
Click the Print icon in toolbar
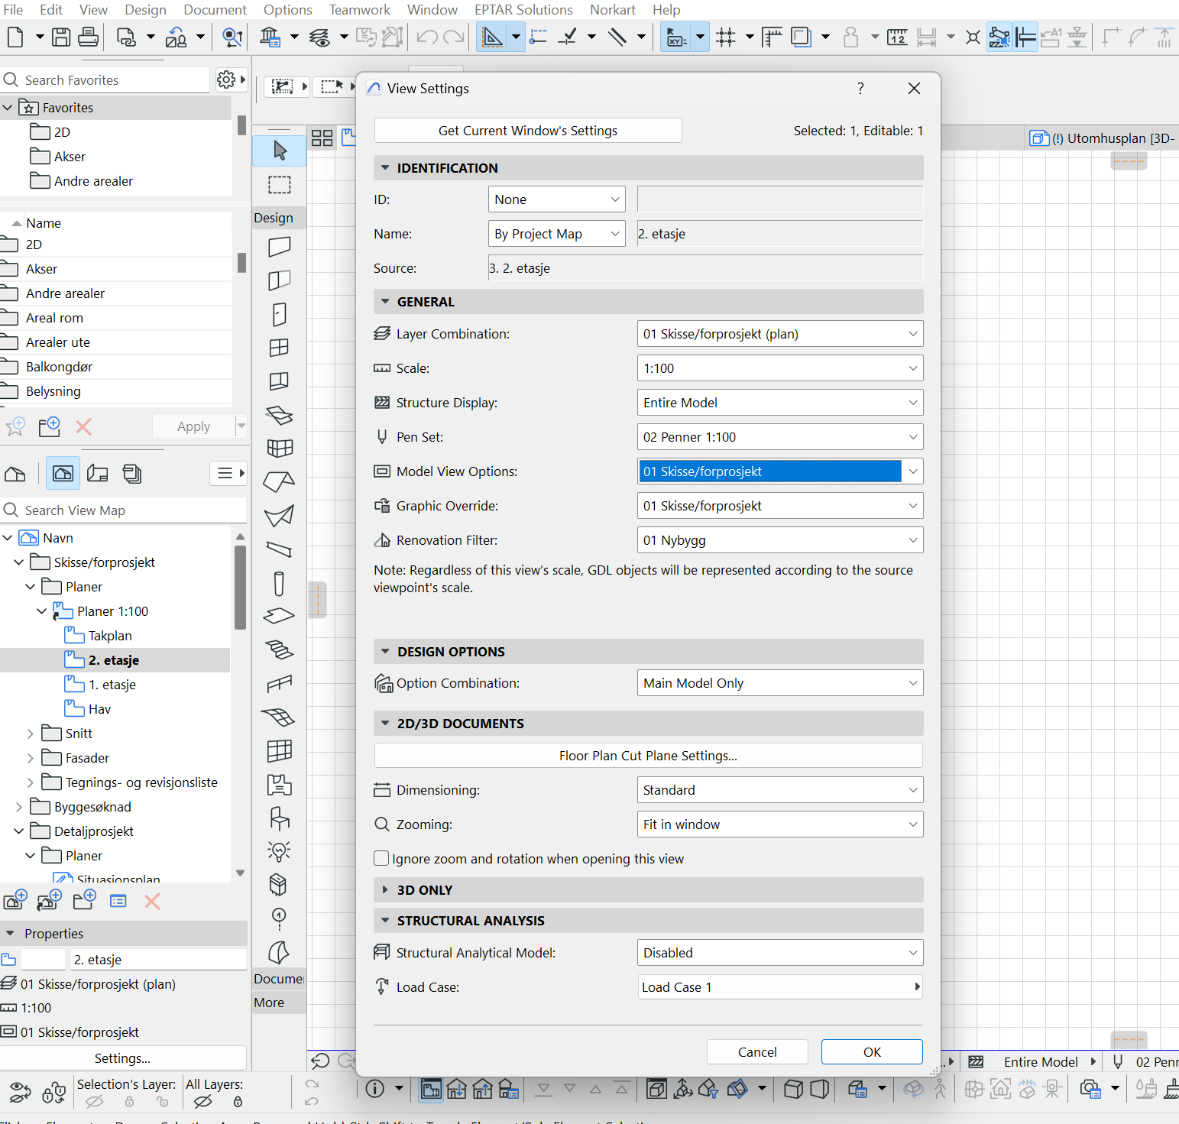[x=88, y=37]
